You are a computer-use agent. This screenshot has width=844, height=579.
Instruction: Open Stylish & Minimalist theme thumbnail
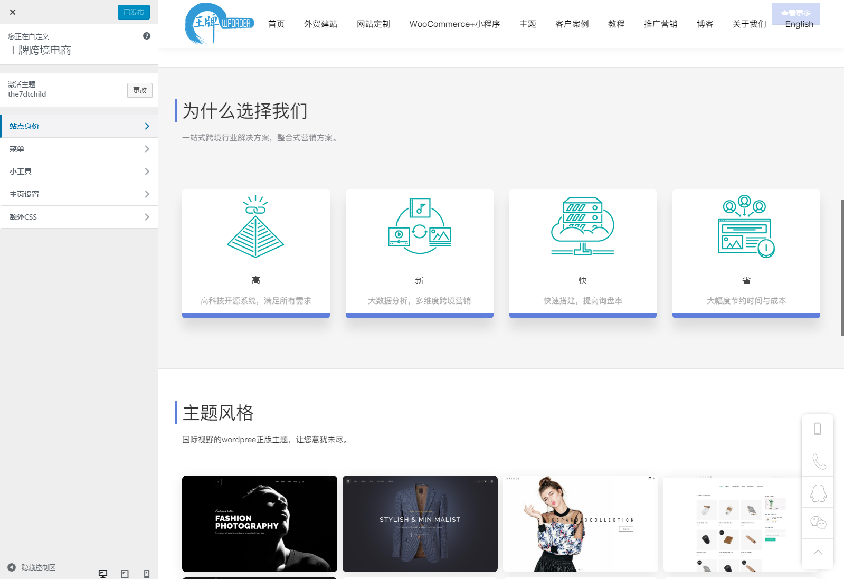[420, 524]
